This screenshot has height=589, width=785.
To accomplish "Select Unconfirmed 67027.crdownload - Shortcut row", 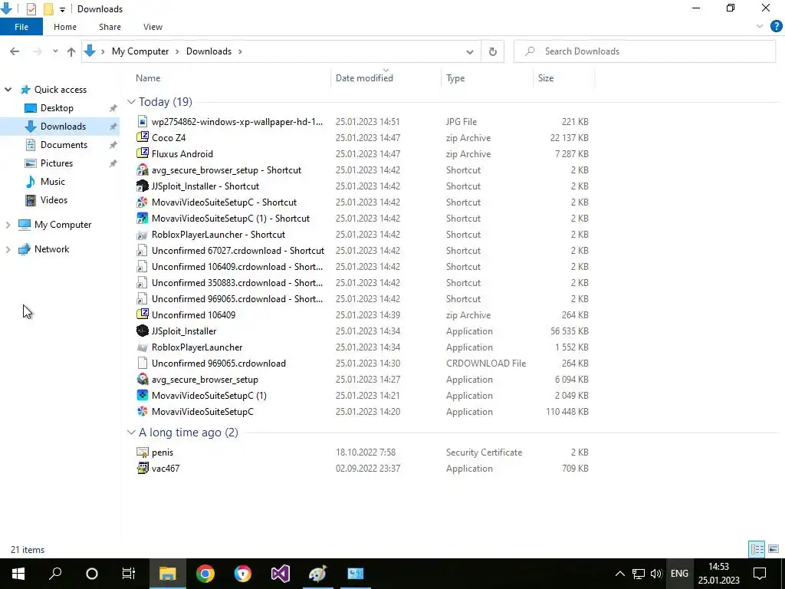I will pos(363,251).
